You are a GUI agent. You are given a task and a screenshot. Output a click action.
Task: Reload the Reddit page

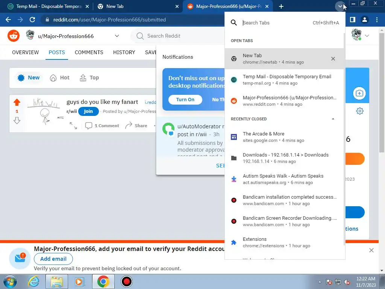point(32,20)
